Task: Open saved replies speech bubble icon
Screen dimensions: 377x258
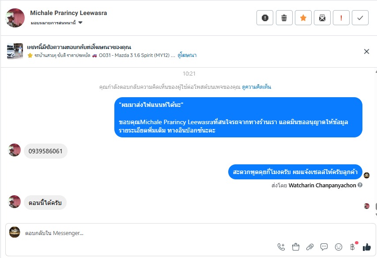Action: coord(324,247)
